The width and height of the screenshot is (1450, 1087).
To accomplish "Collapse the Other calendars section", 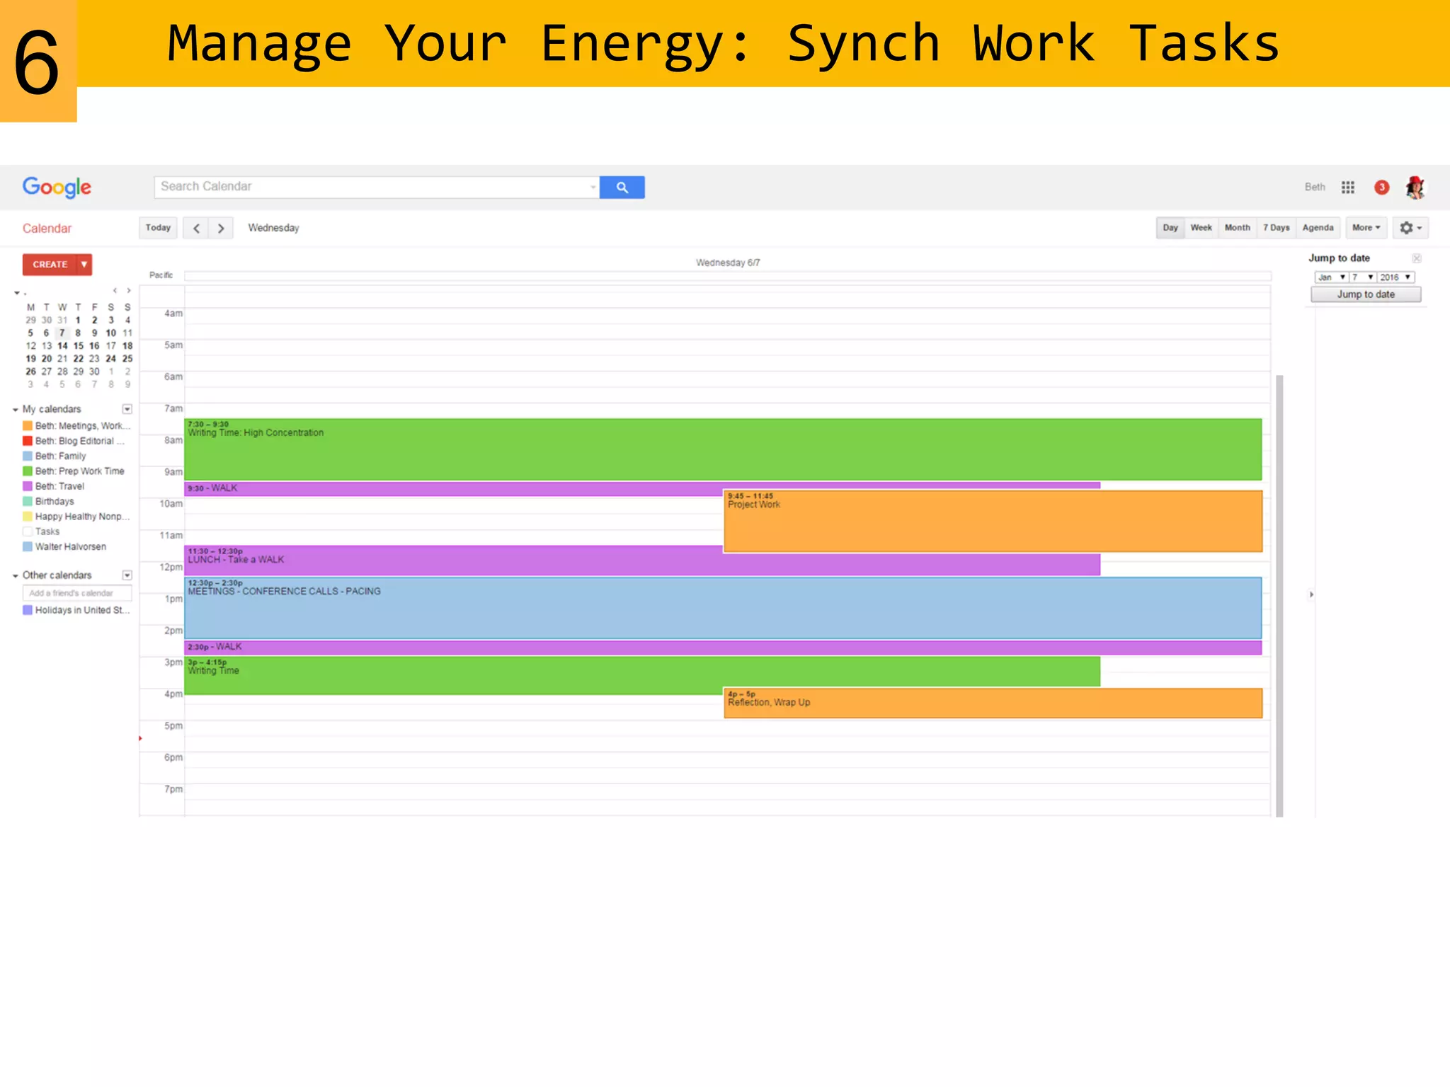I will coord(16,576).
